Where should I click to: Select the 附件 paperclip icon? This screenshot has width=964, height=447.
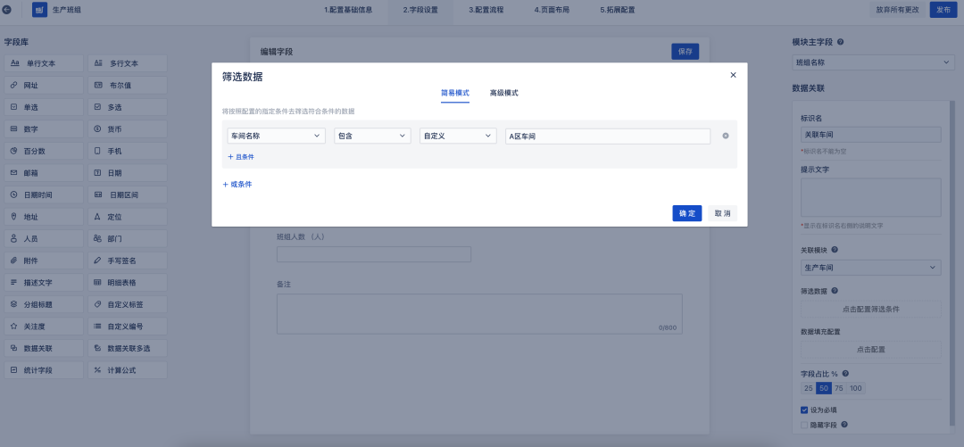point(14,261)
